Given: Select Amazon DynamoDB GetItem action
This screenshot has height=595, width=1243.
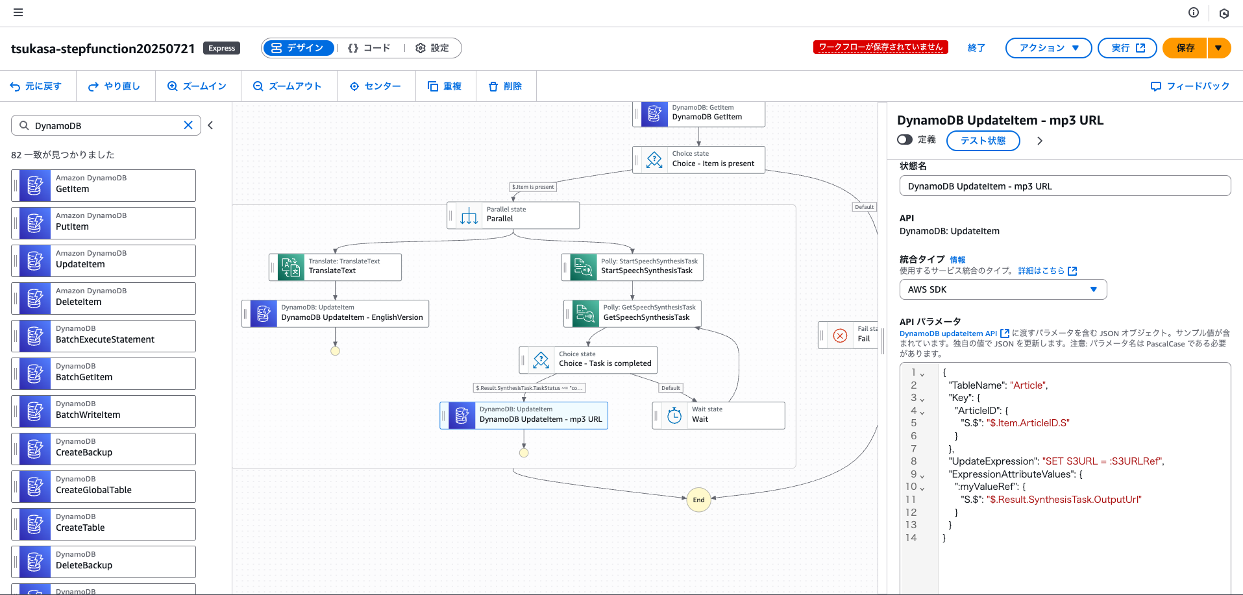Looking at the screenshot, I should (104, 186).
